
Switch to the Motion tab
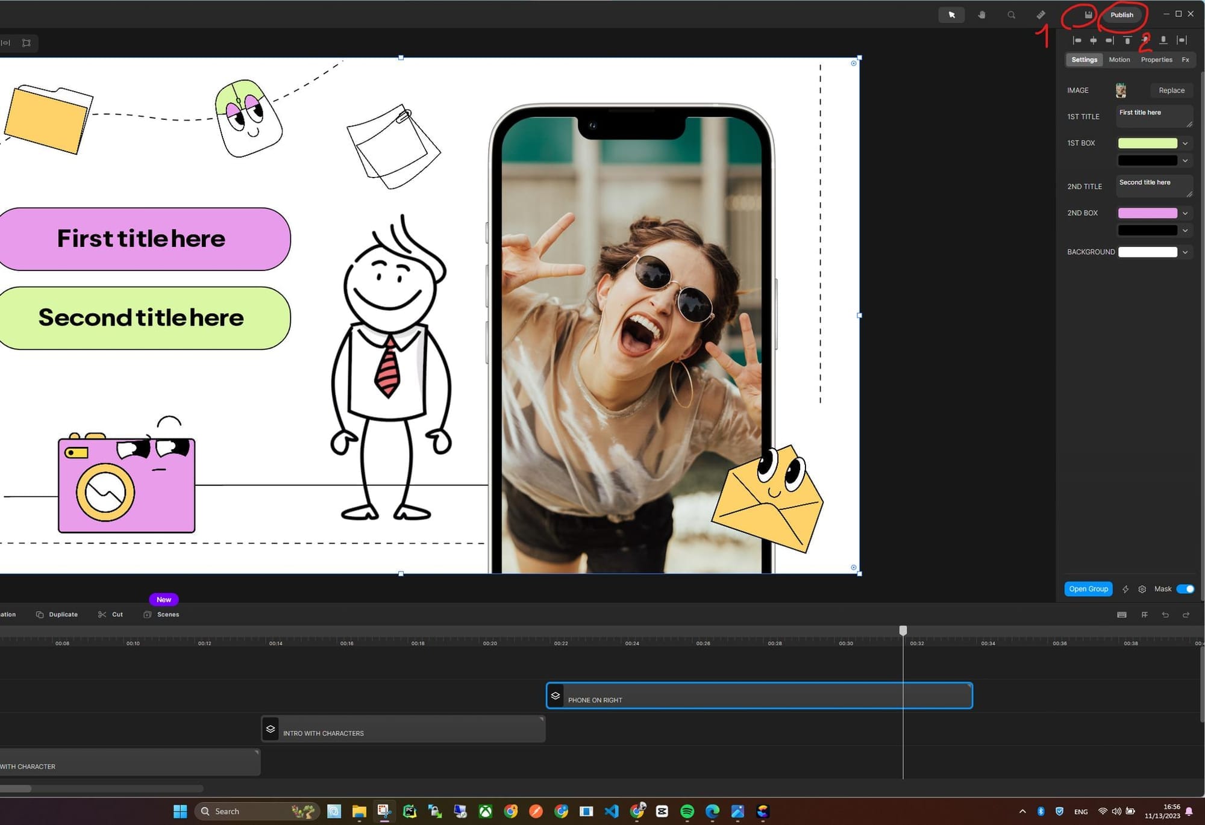click(x=1119, y=60)
